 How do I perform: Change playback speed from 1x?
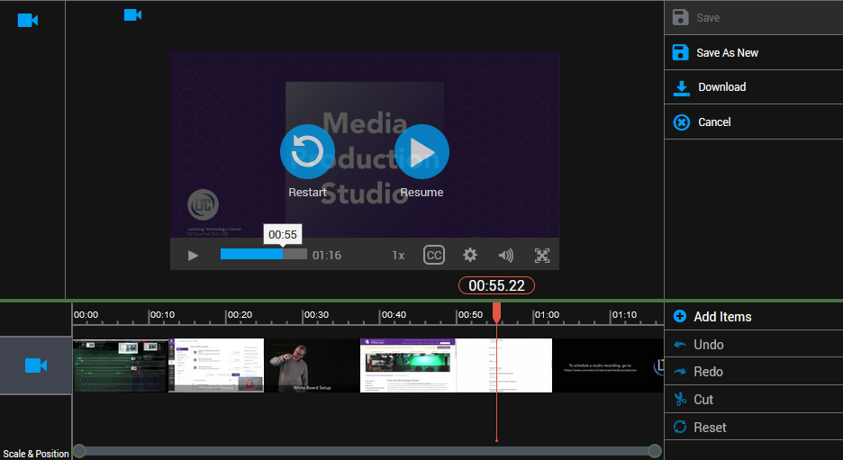coord(398,256)
